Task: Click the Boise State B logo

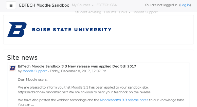Action: [17, 30]
